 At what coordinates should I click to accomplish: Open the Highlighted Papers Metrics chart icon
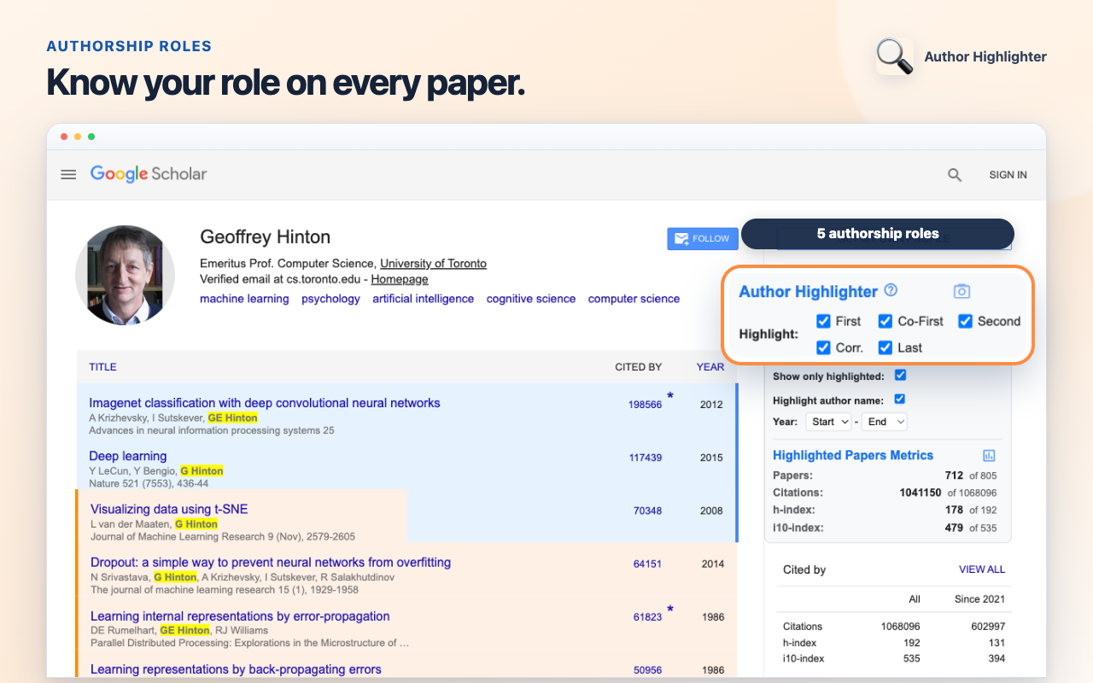989,455
